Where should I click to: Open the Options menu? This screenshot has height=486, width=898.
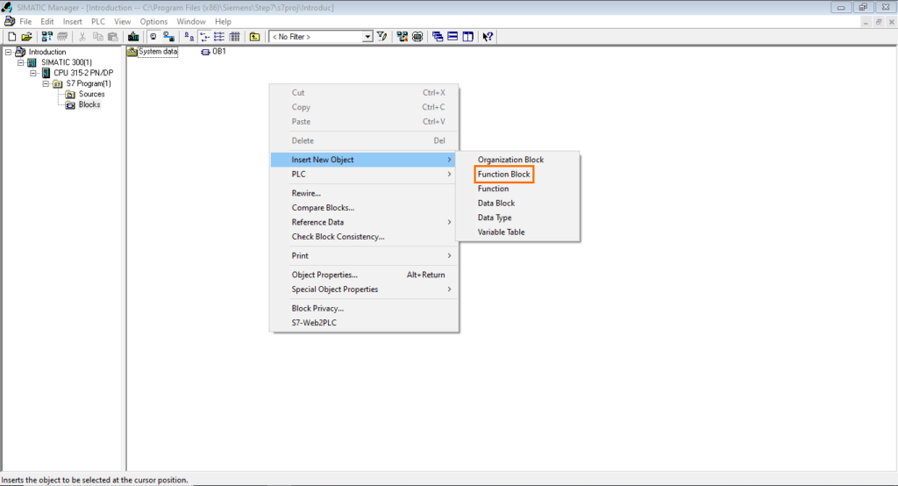point(153,22)
